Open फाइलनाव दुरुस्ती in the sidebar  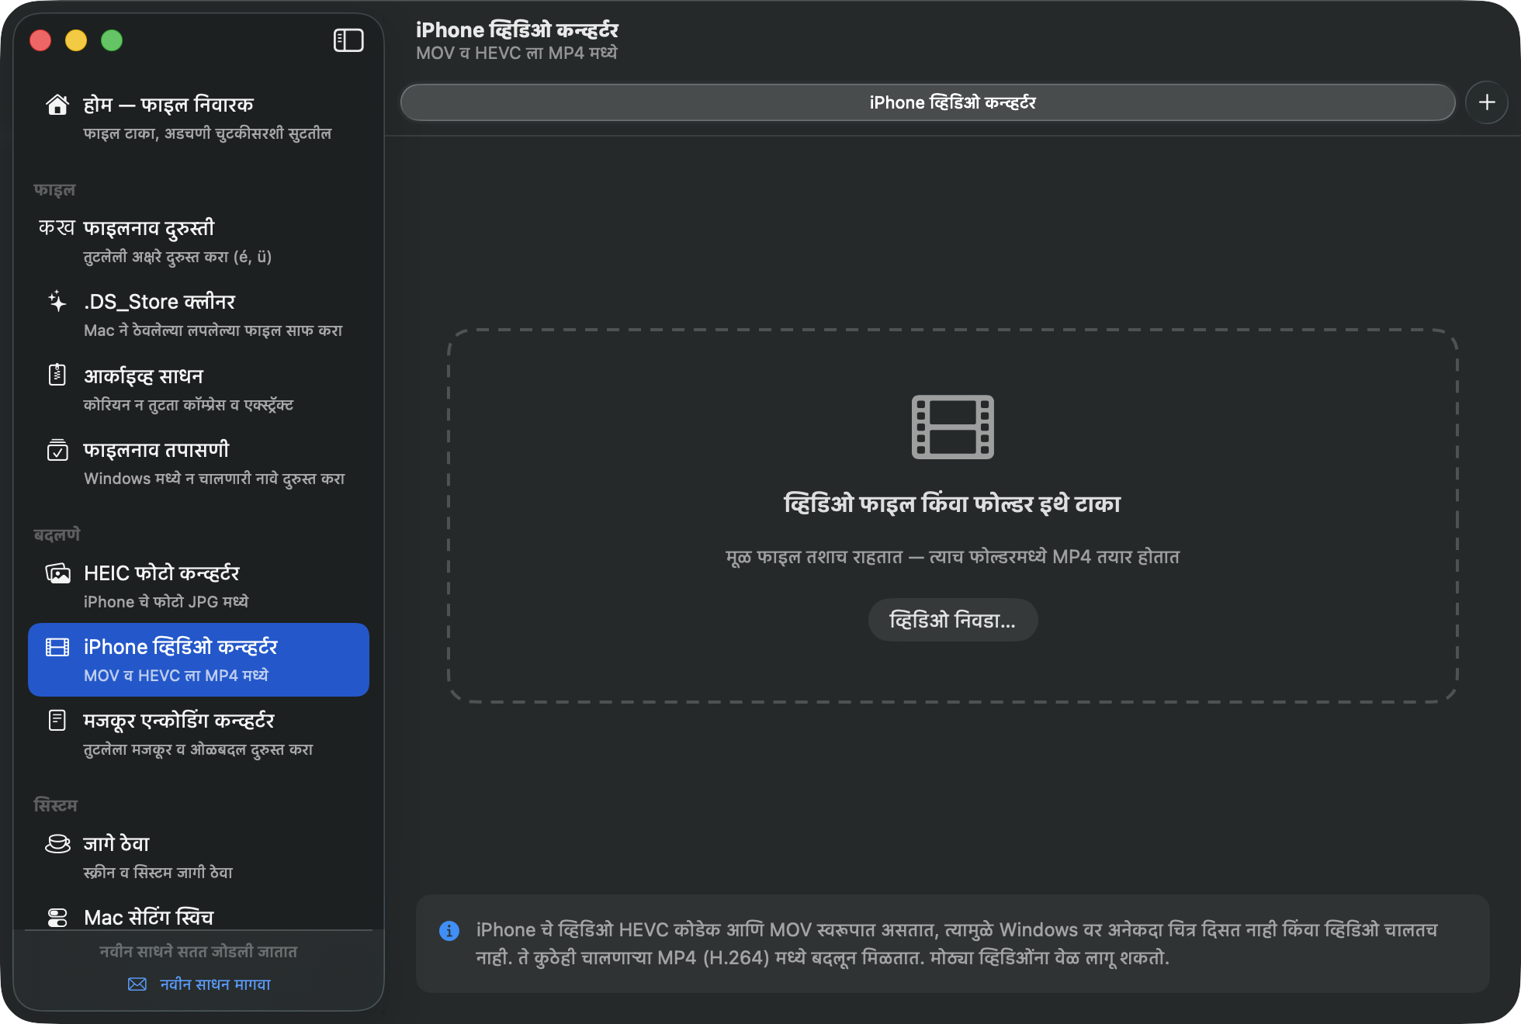[199, 241]
